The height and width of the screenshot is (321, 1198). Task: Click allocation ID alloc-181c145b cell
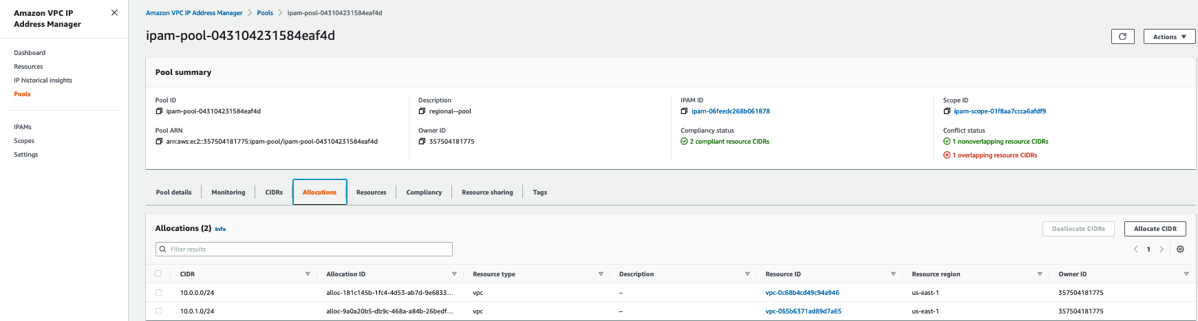[x=389, y=293]
